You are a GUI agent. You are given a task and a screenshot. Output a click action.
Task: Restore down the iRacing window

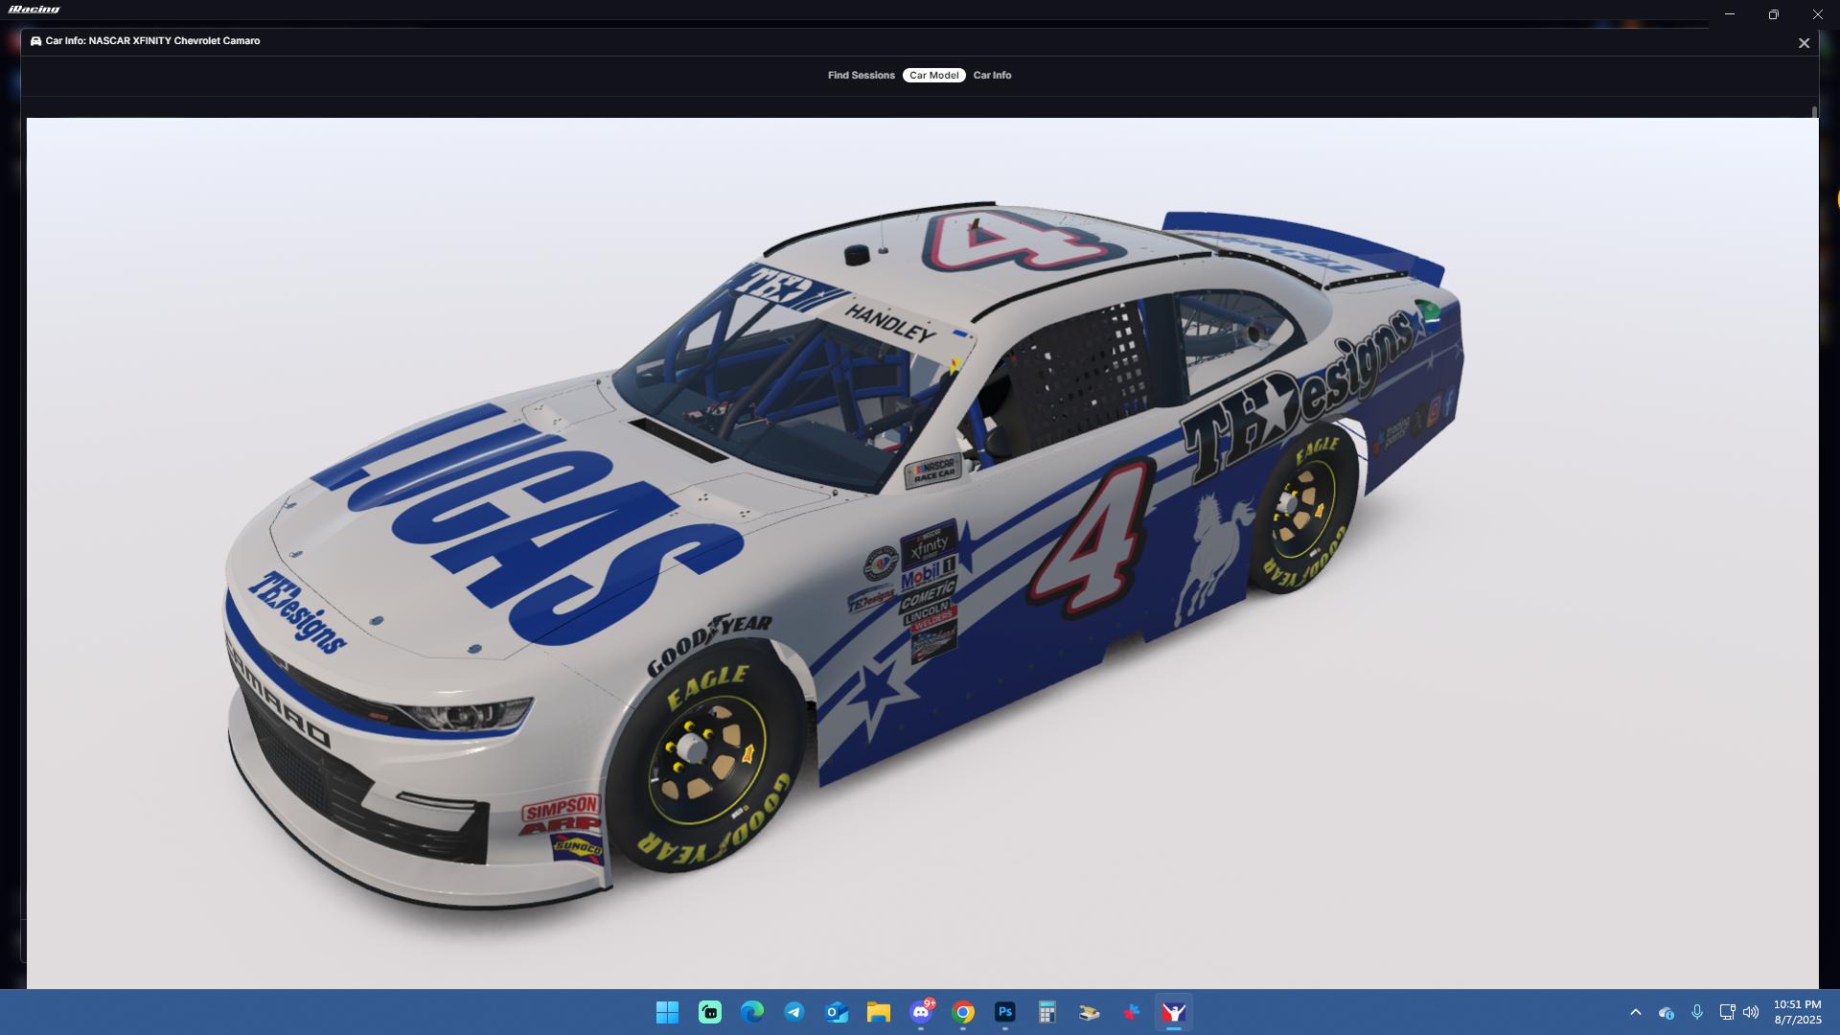point(1774,14)
